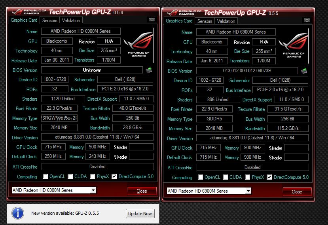Click Dell (1028) Subvendor value in GPU-Z 0.5.5
This screenshot has height=225, width=328.
(x=280, y=80)
